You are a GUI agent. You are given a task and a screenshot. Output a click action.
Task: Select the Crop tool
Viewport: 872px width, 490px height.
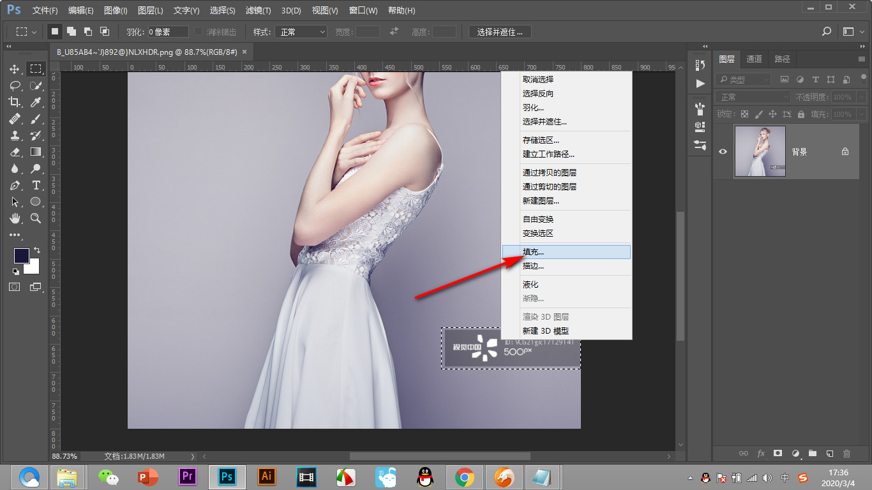pyautogui.click(x=15, y=102)
